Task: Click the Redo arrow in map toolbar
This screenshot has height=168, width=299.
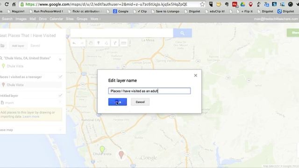Action: [x=82, y=43]
